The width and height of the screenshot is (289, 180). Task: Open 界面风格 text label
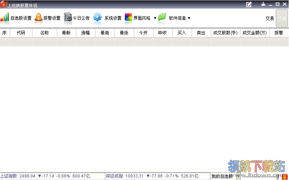[x=142, y=18]
